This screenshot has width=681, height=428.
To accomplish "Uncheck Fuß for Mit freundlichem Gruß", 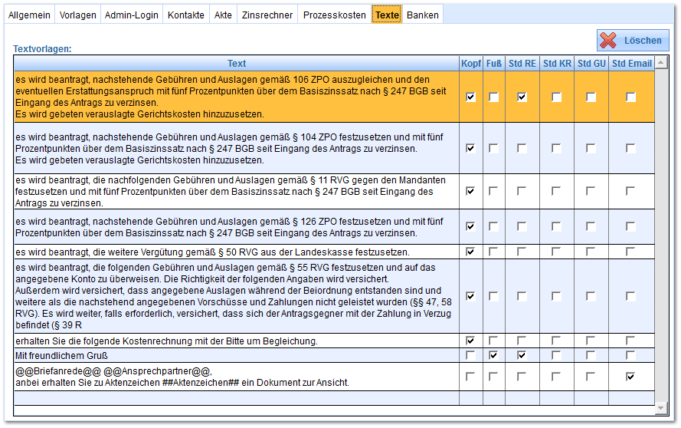I will coord(493,355).
